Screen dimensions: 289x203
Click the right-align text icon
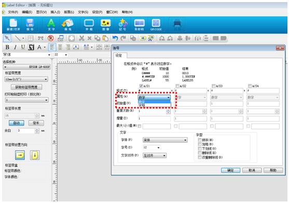(68, 47)
